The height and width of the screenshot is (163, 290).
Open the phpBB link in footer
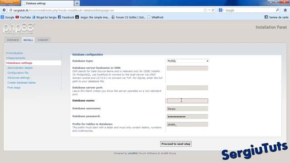click(133, 153)
